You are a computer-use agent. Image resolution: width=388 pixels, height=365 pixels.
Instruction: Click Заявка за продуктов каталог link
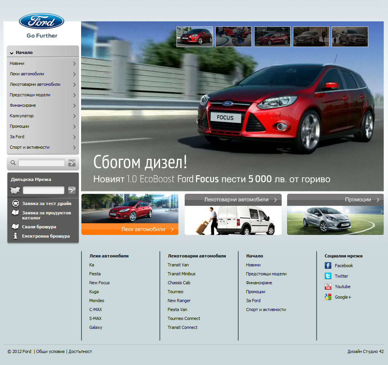[46, 215]
